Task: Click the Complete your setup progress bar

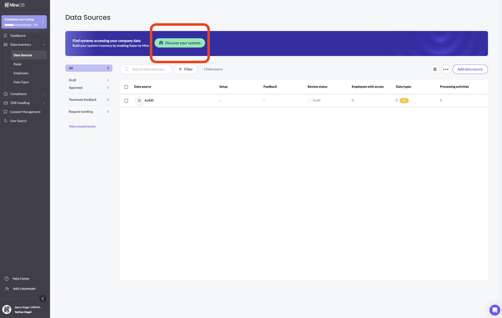Action: tap(17, 25)
